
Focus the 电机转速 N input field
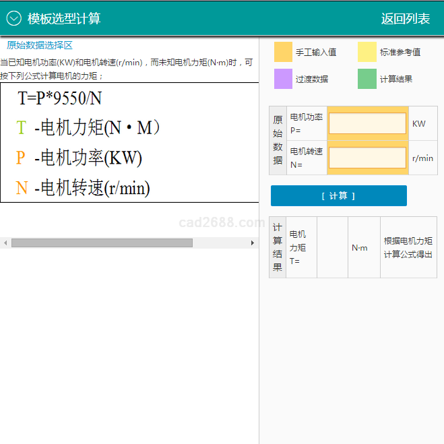tap(367, 158)
